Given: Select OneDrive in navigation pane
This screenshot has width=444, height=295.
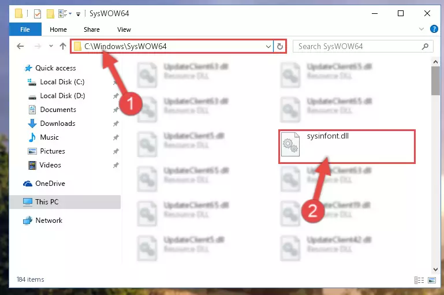Looking at the screenshot, I should tap(50, 184).
